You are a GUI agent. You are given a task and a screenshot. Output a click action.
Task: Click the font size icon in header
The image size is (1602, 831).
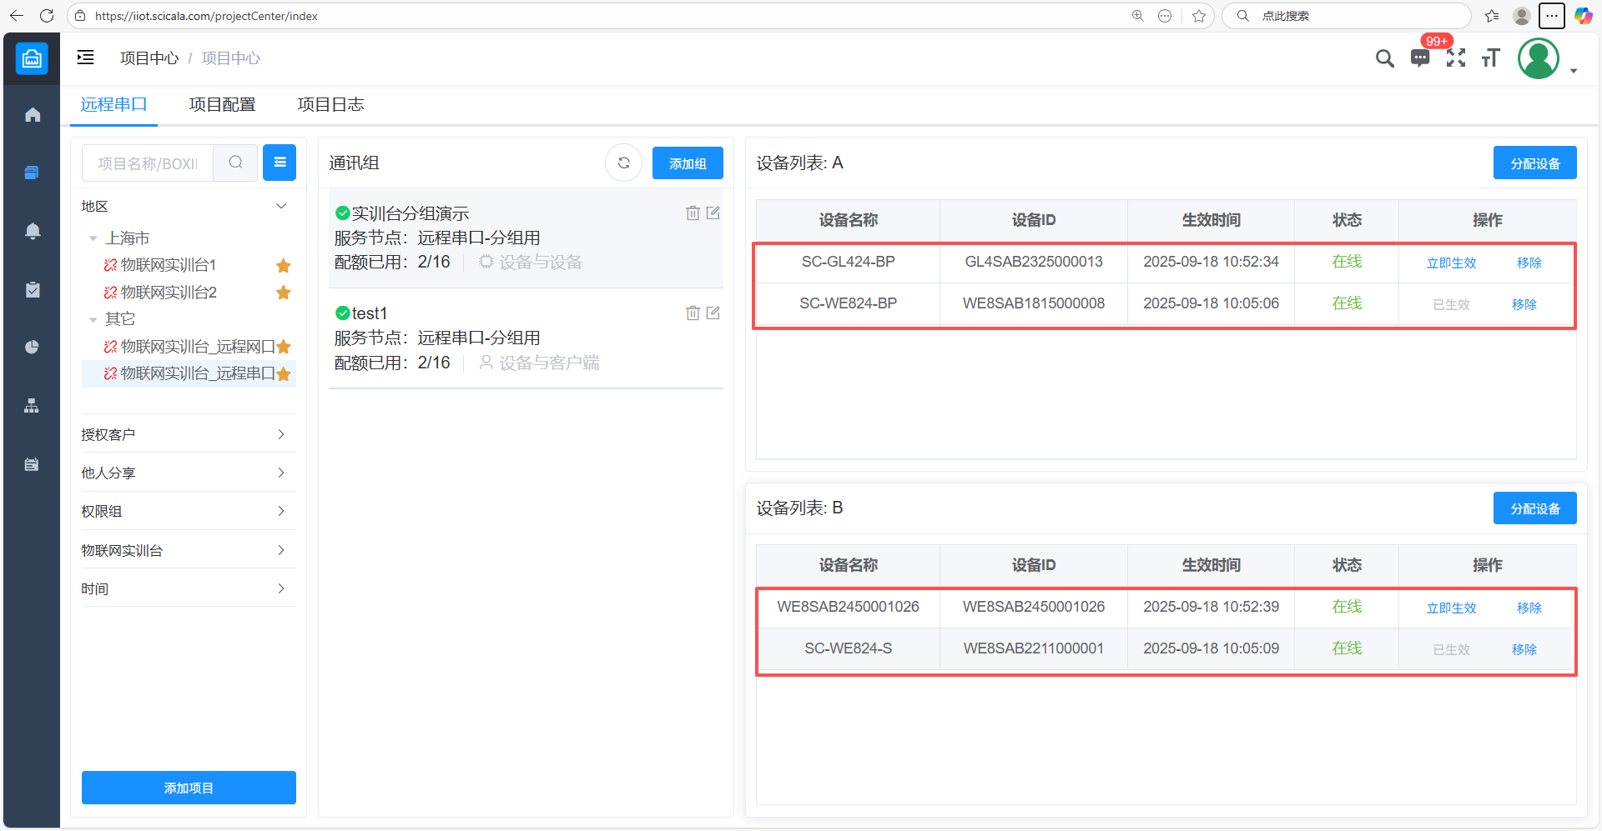pos(1491,58)
